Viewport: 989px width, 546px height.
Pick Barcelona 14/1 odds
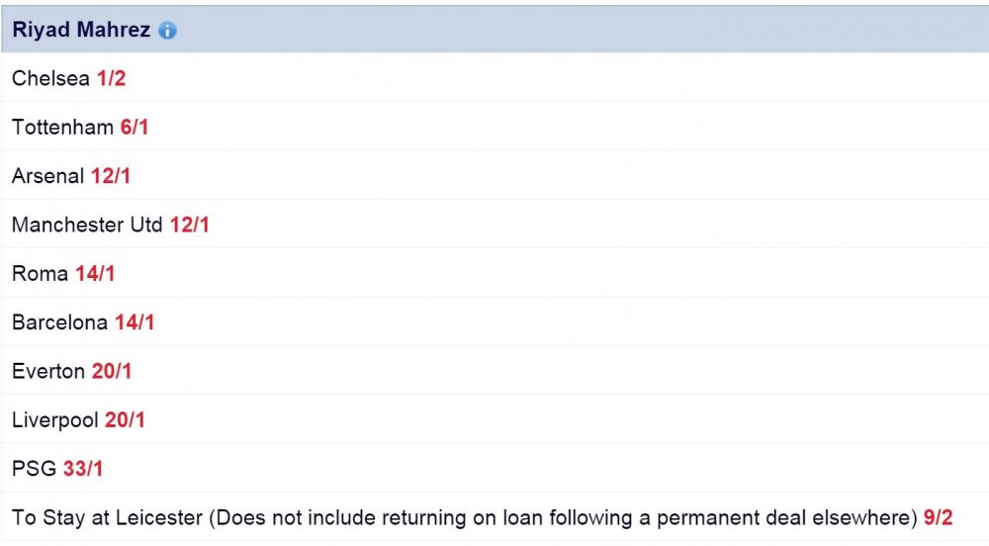[135, 322]
